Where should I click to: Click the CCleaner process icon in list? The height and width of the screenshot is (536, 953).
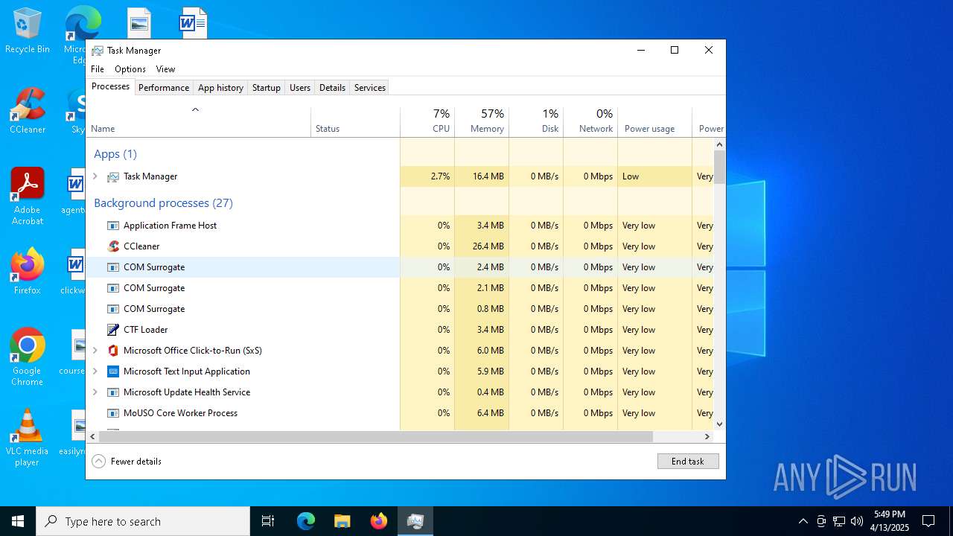click(113, 246)
